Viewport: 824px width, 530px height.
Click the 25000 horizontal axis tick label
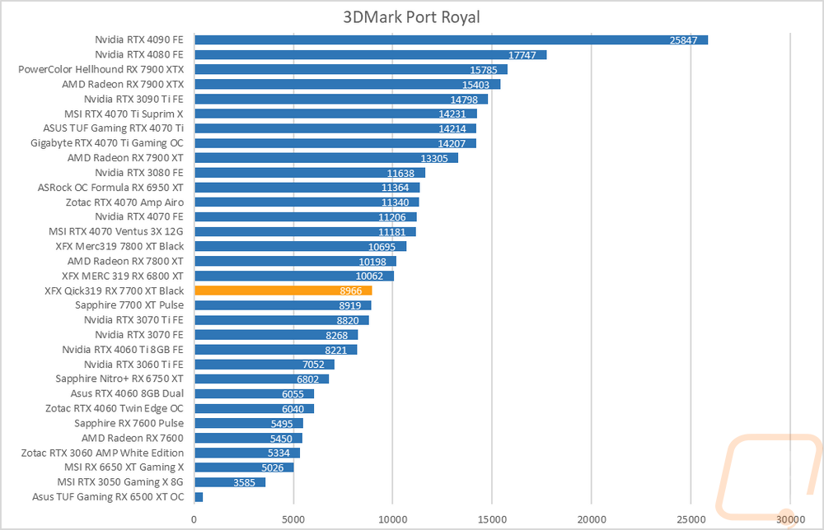[691, 520]
